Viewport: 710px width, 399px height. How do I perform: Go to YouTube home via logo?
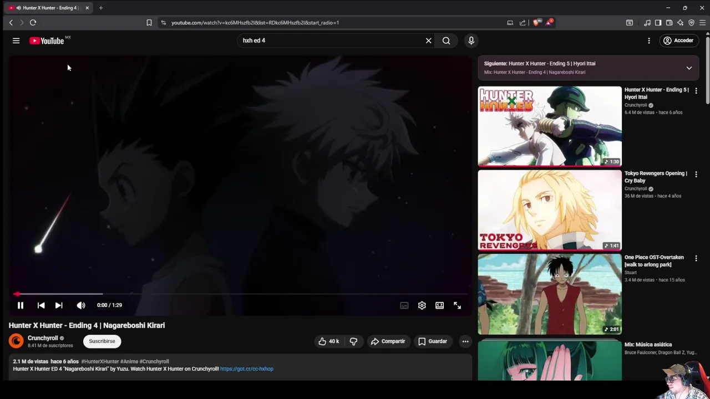47,40
